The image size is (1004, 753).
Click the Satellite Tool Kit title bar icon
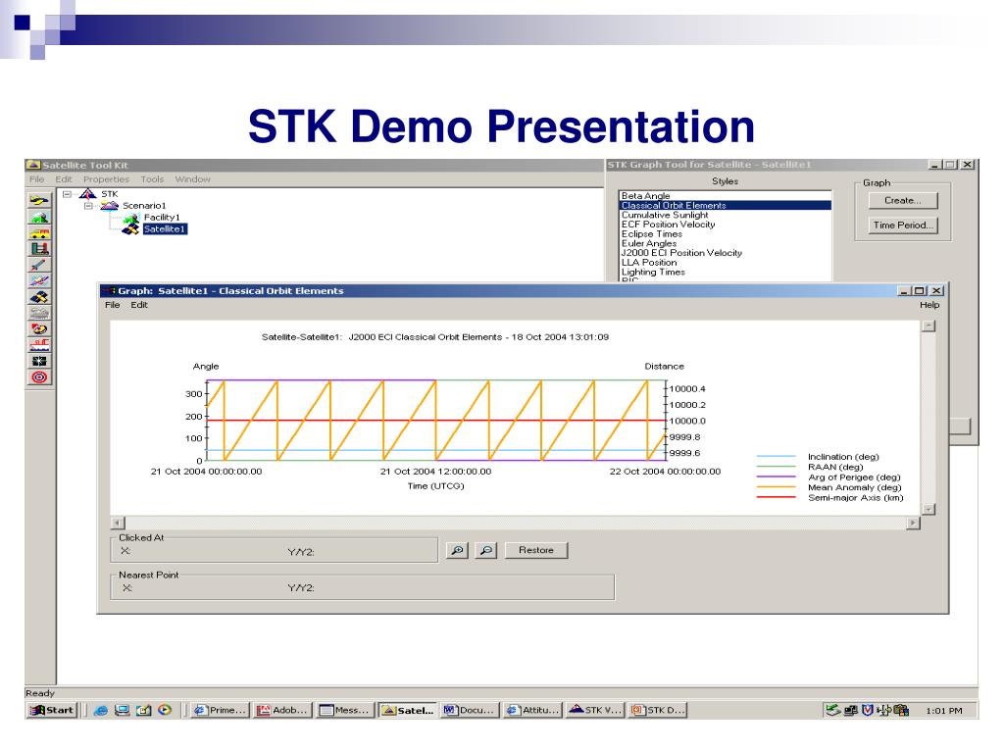click(33, 165)
